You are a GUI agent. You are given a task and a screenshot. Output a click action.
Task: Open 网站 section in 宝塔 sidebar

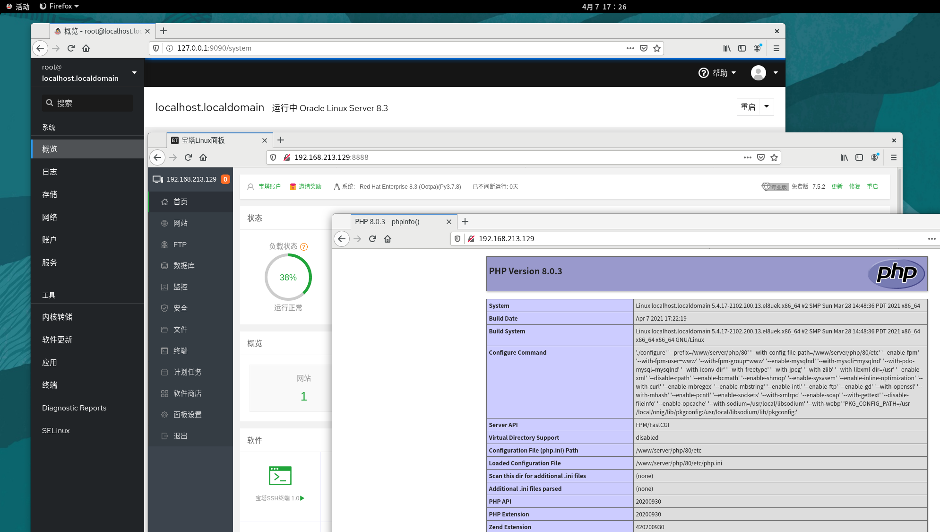point(181,223)
